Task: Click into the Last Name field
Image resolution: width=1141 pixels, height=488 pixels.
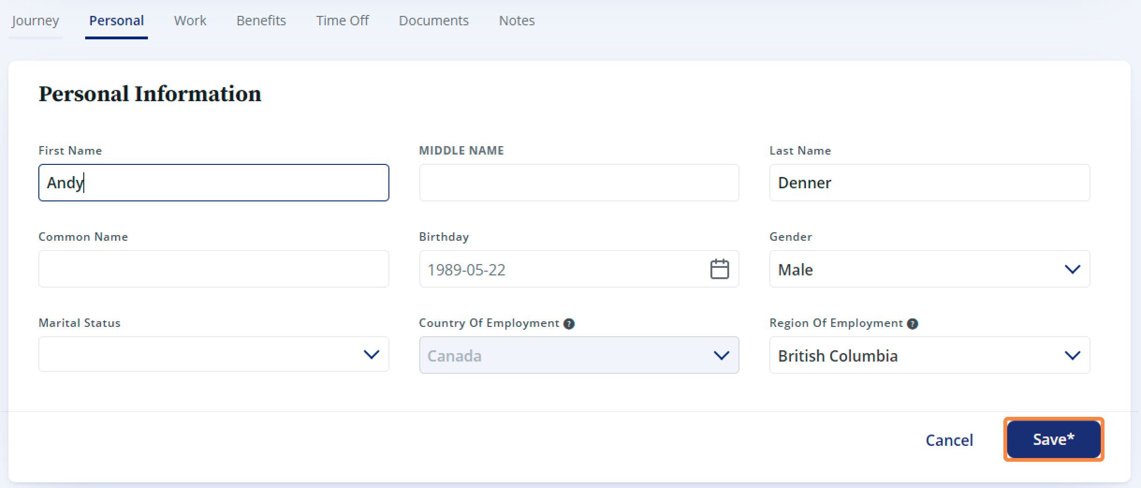Action: click(929, 183)
